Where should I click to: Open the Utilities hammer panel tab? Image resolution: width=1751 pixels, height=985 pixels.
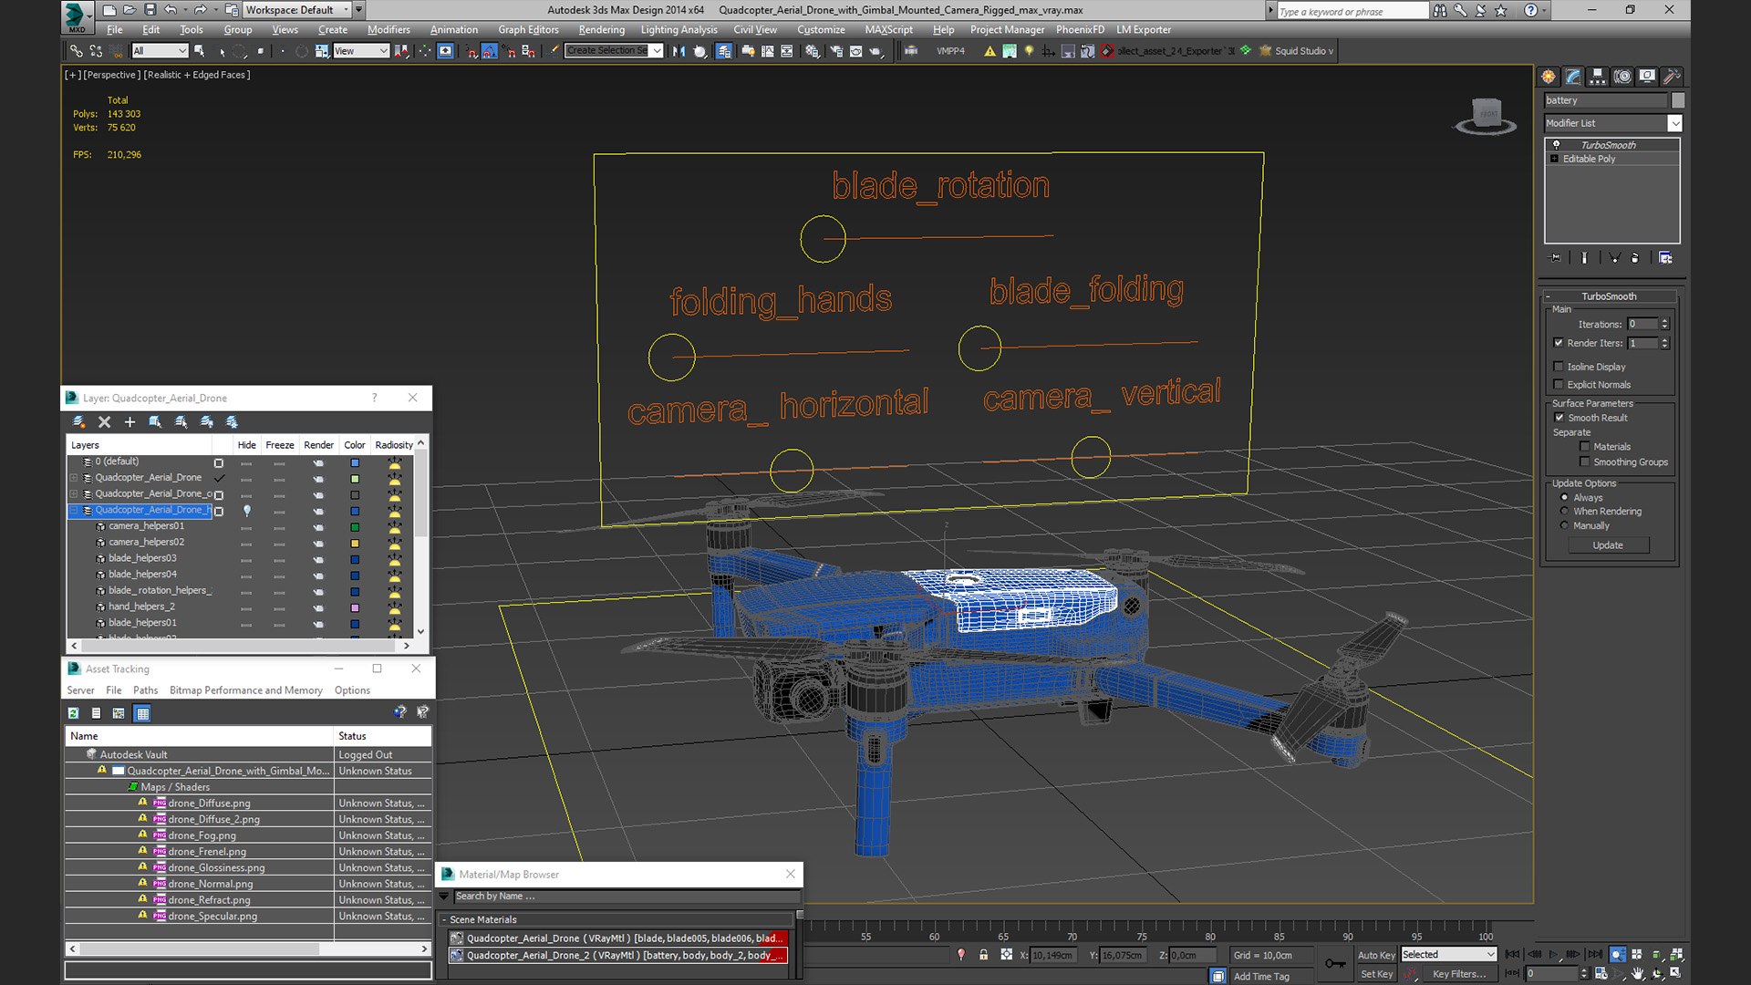[1671, 77]
